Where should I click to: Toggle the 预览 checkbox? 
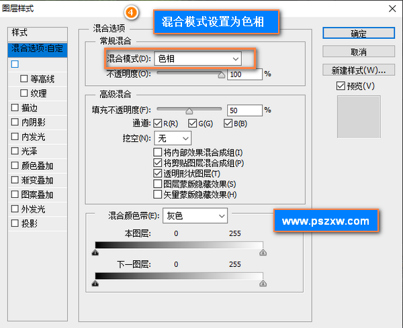(x=341, y=86)
